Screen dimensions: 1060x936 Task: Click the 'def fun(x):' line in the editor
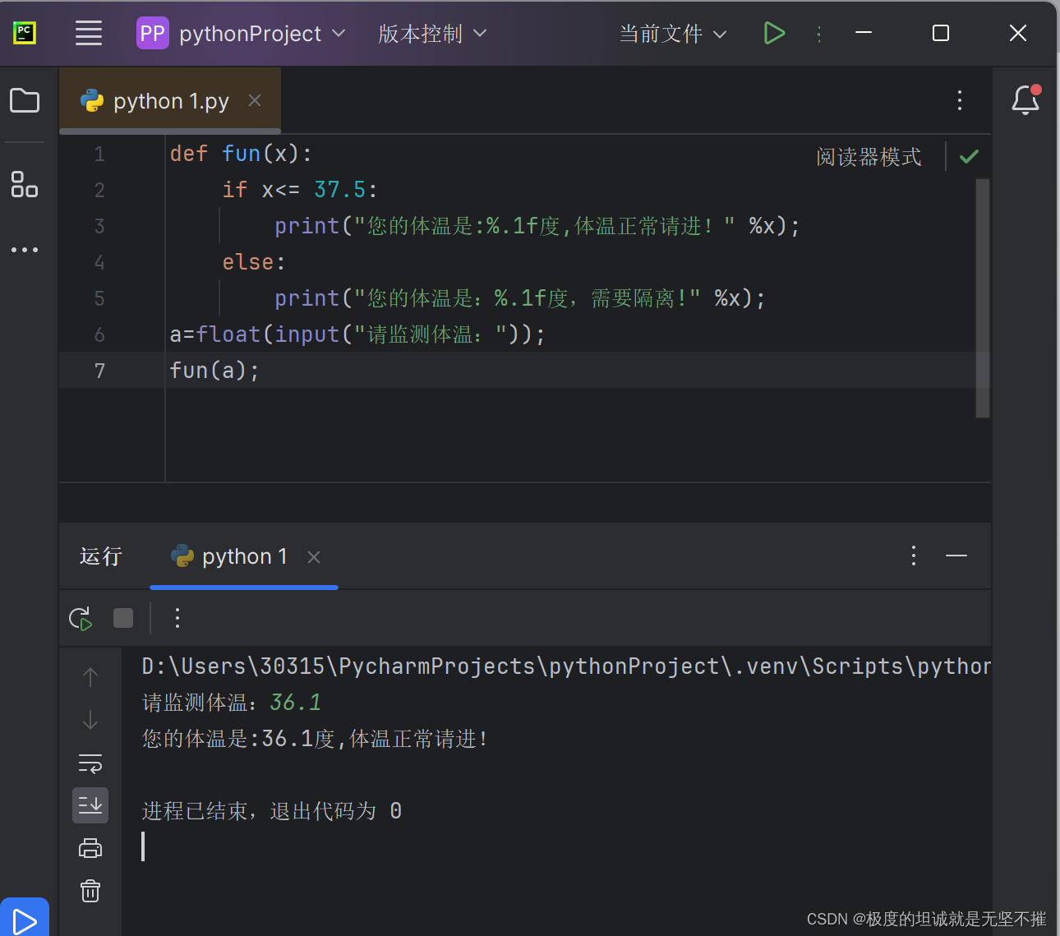point(241,154)
